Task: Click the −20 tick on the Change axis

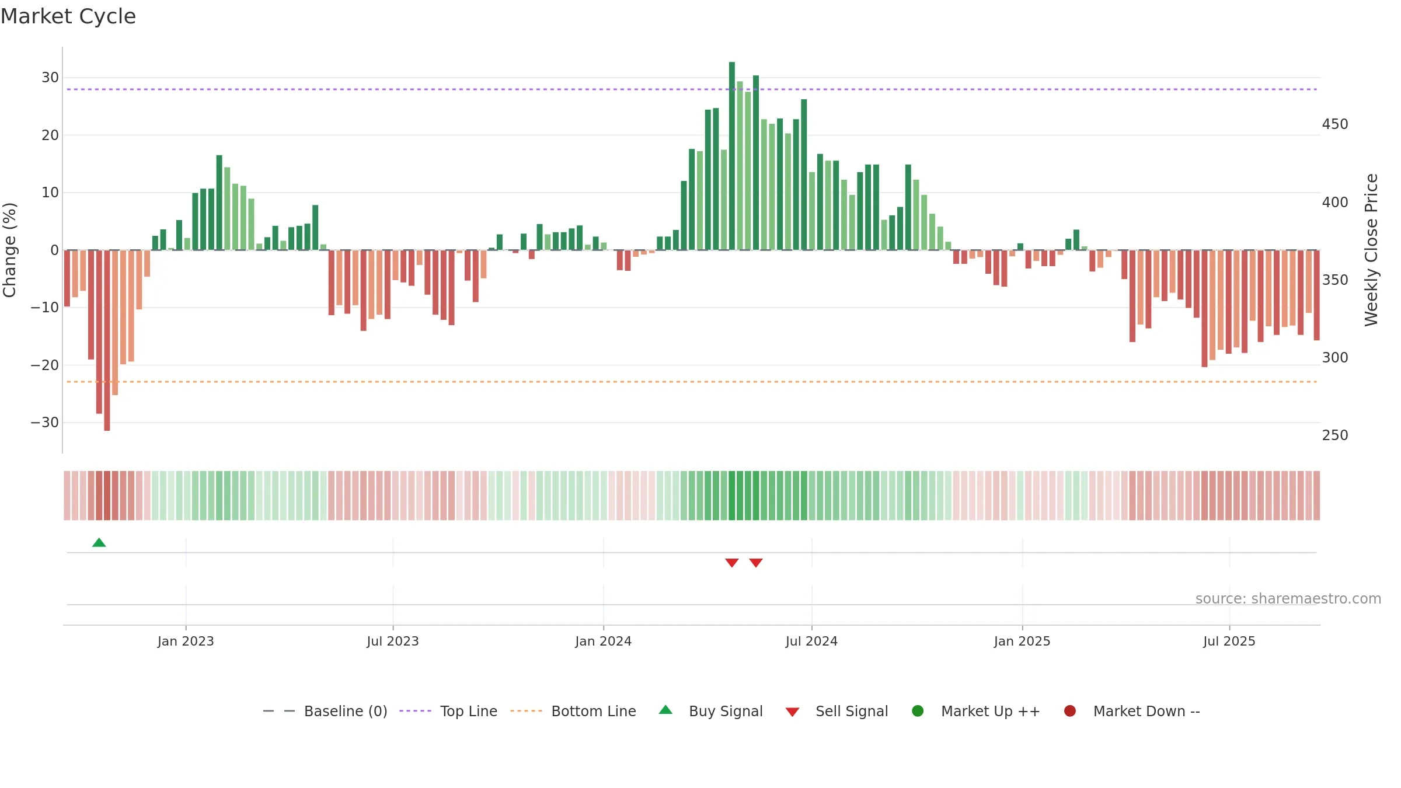Action: coord(45,365)
